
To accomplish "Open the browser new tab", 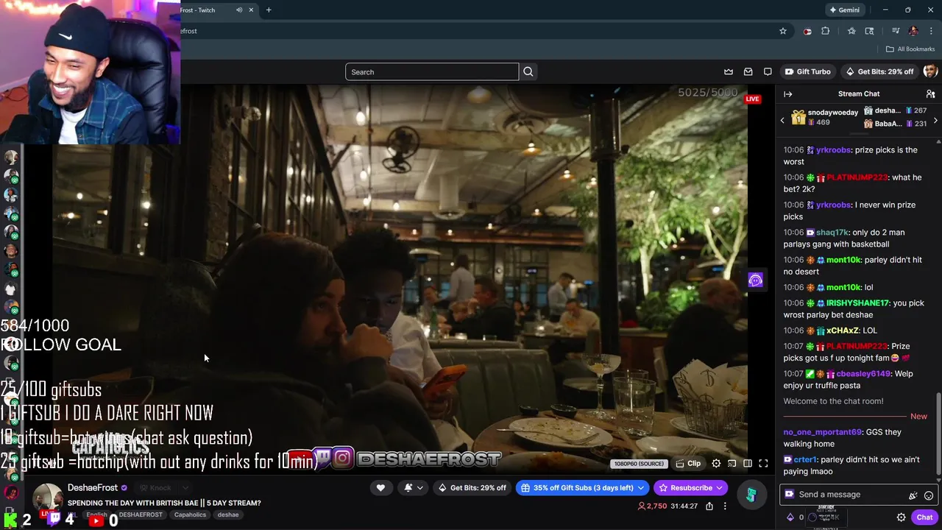I will (x=269, y=10).
